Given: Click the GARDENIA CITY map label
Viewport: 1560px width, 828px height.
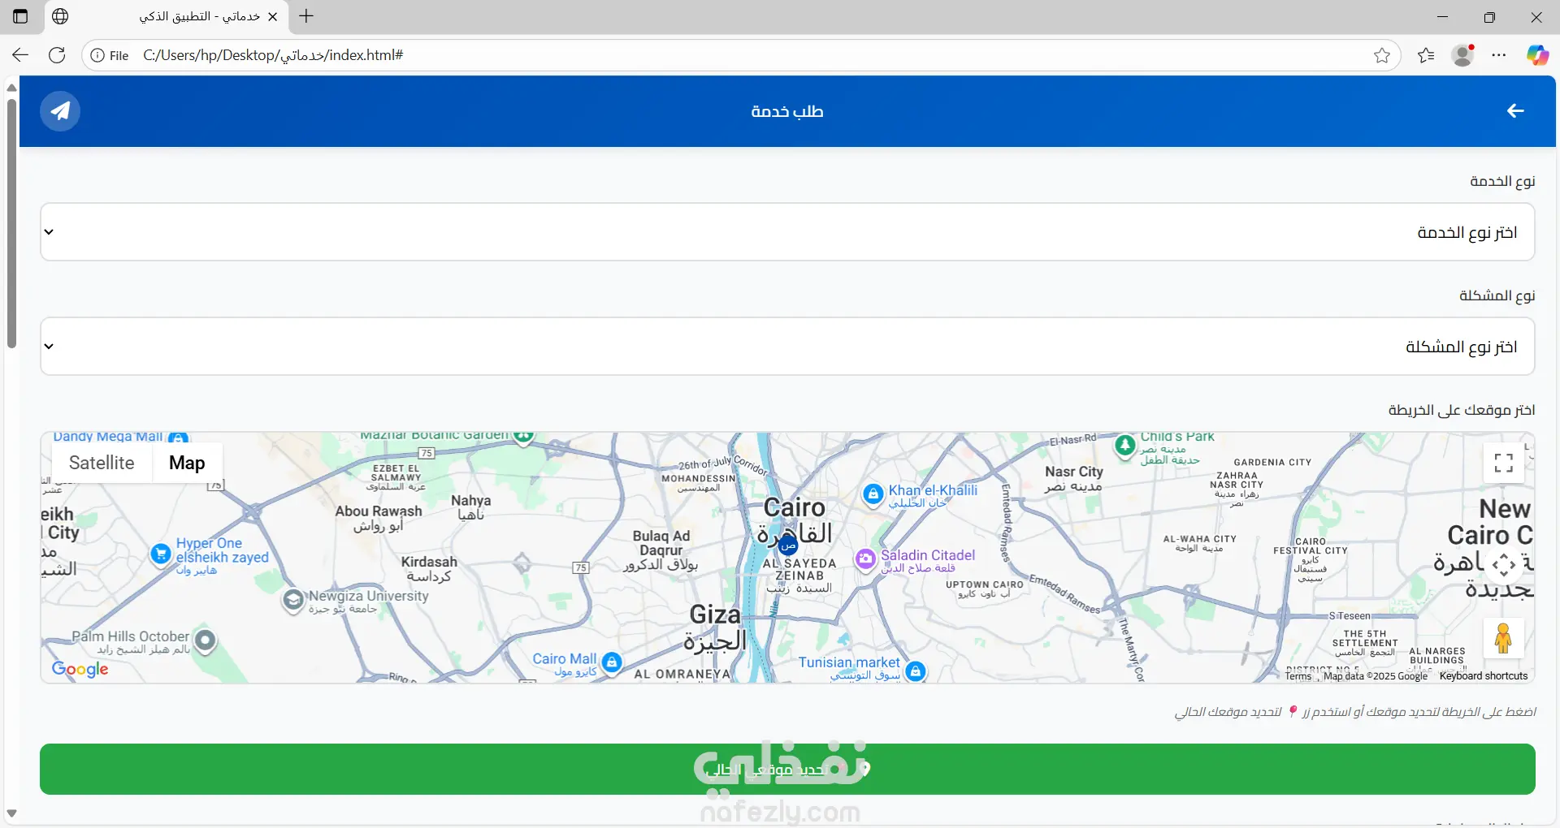Looking at the screenshot, I should pyautogui.click(x=1272, y=462).
